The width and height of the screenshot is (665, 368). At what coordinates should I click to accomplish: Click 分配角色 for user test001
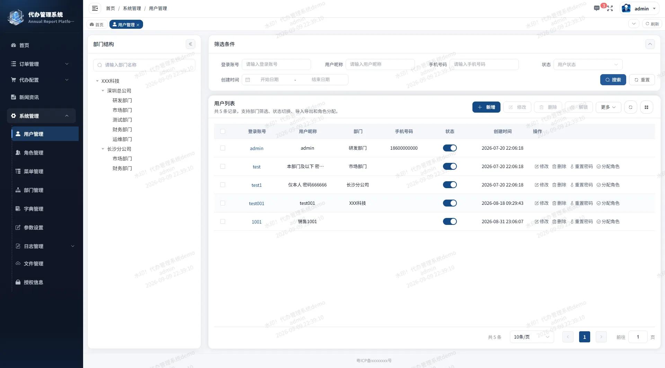(608, 203)
